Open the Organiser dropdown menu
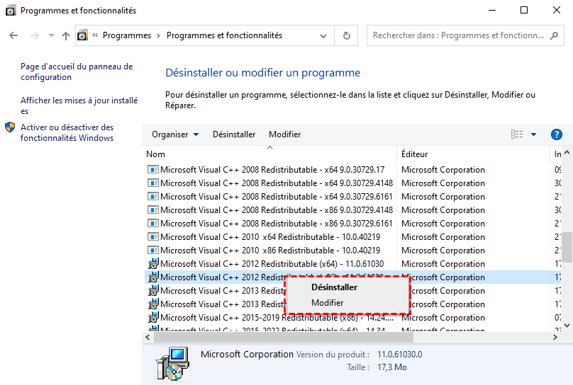 pos(175,134)
